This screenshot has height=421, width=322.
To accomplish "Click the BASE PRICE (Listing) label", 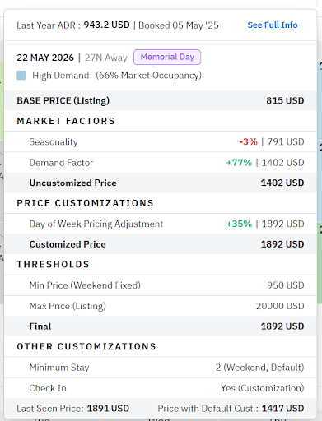I will (63, 100).
